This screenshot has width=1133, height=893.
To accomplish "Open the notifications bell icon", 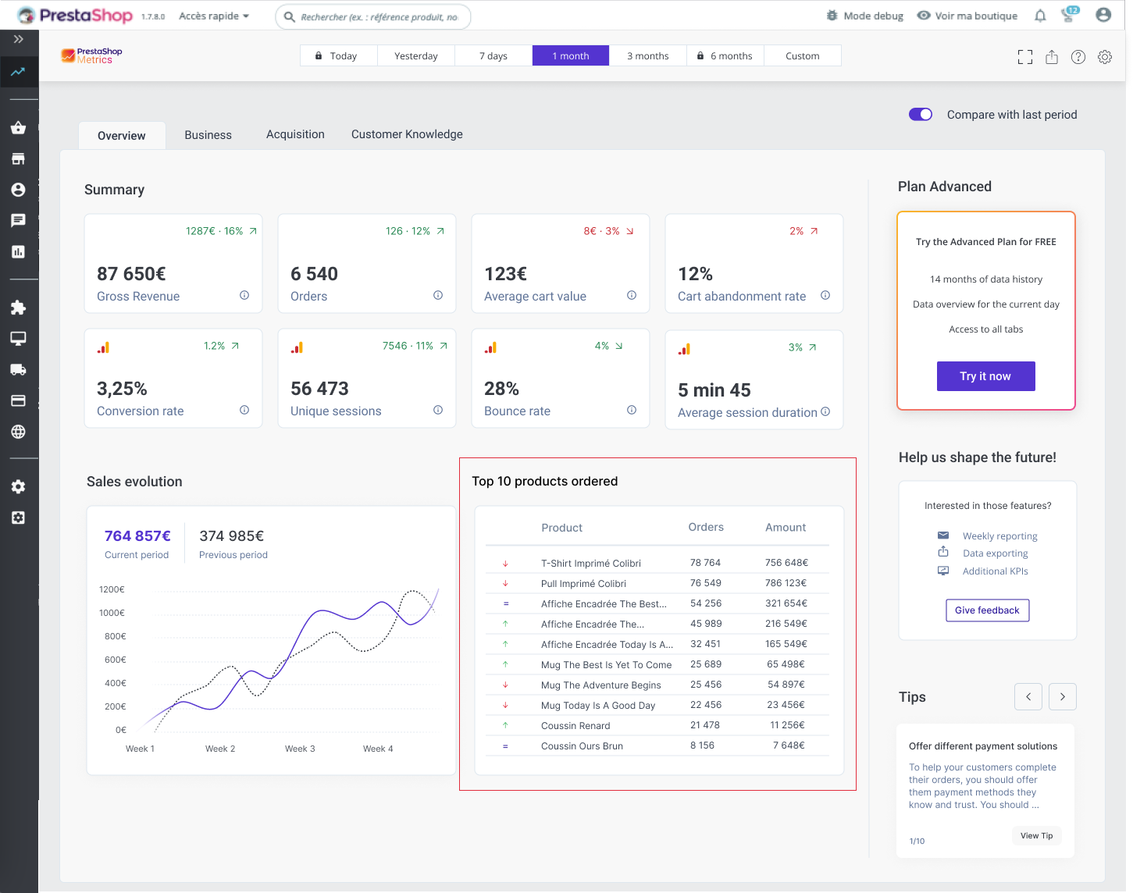I will 1040,16.
